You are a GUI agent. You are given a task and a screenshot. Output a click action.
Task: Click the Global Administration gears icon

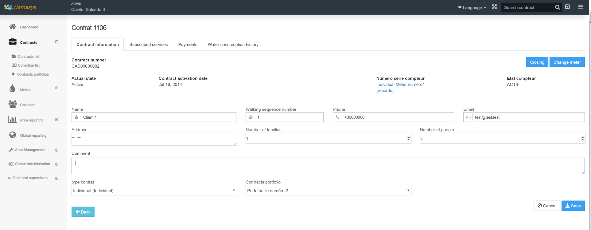point(11,164)
